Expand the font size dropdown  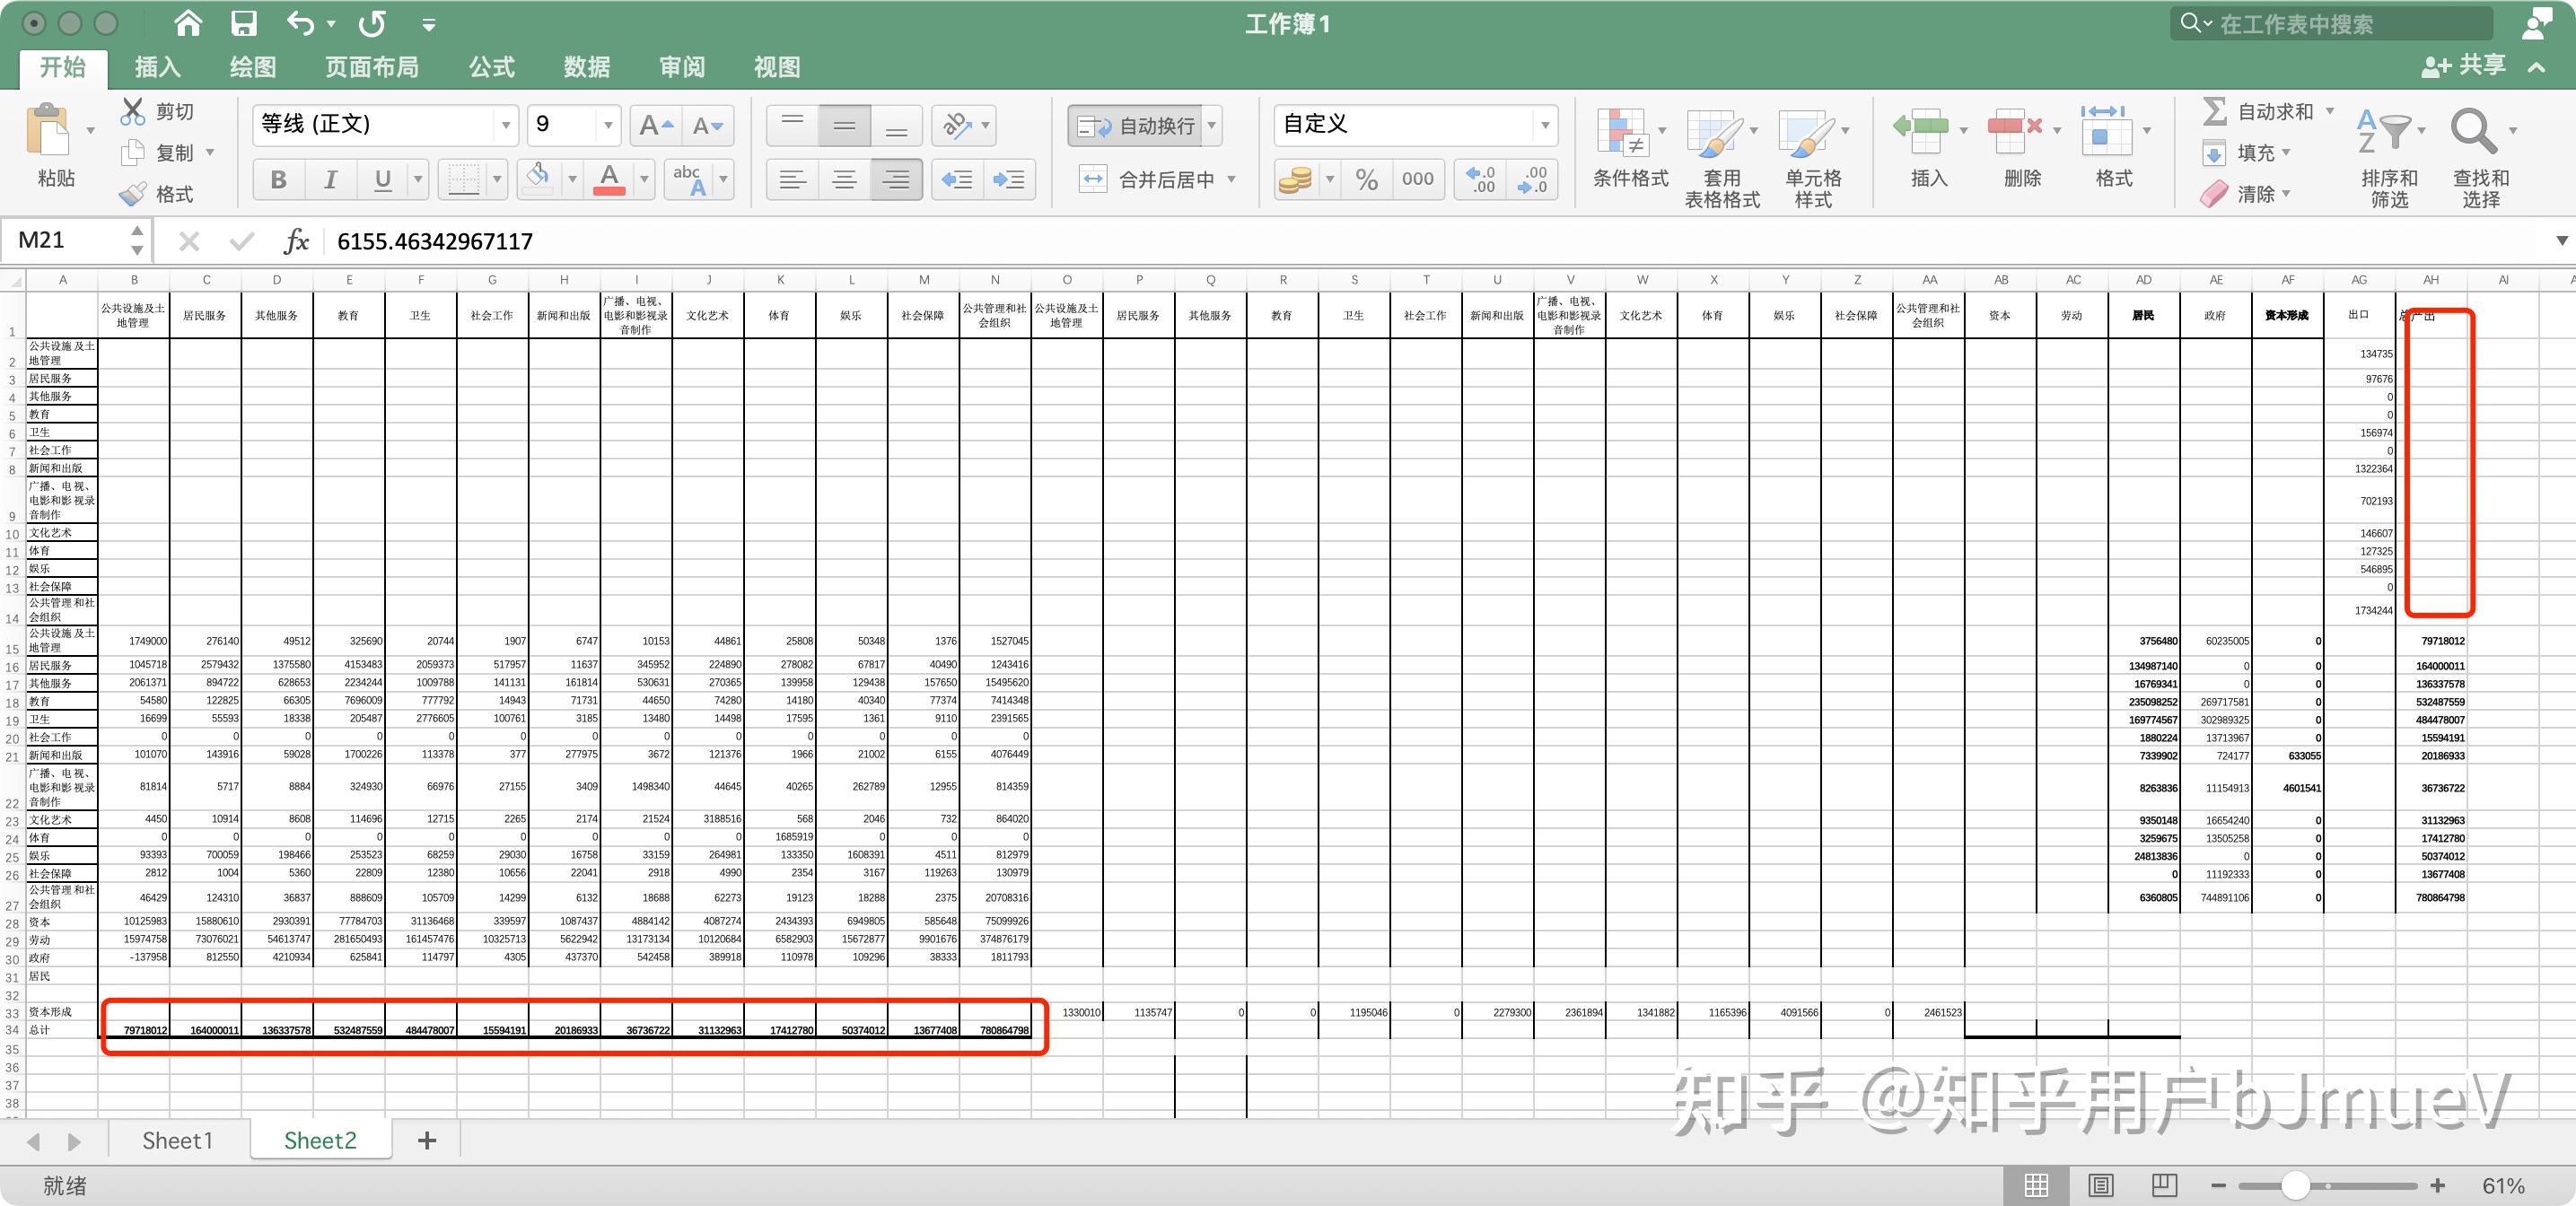[x=607, y=125]
